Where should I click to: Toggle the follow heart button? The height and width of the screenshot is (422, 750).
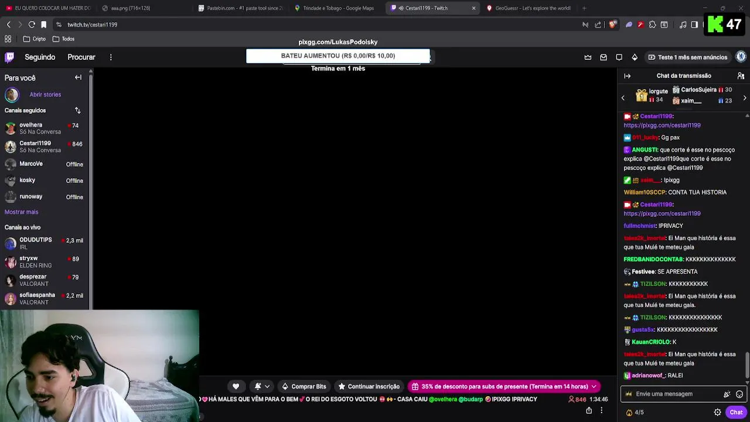coord(236,386)
